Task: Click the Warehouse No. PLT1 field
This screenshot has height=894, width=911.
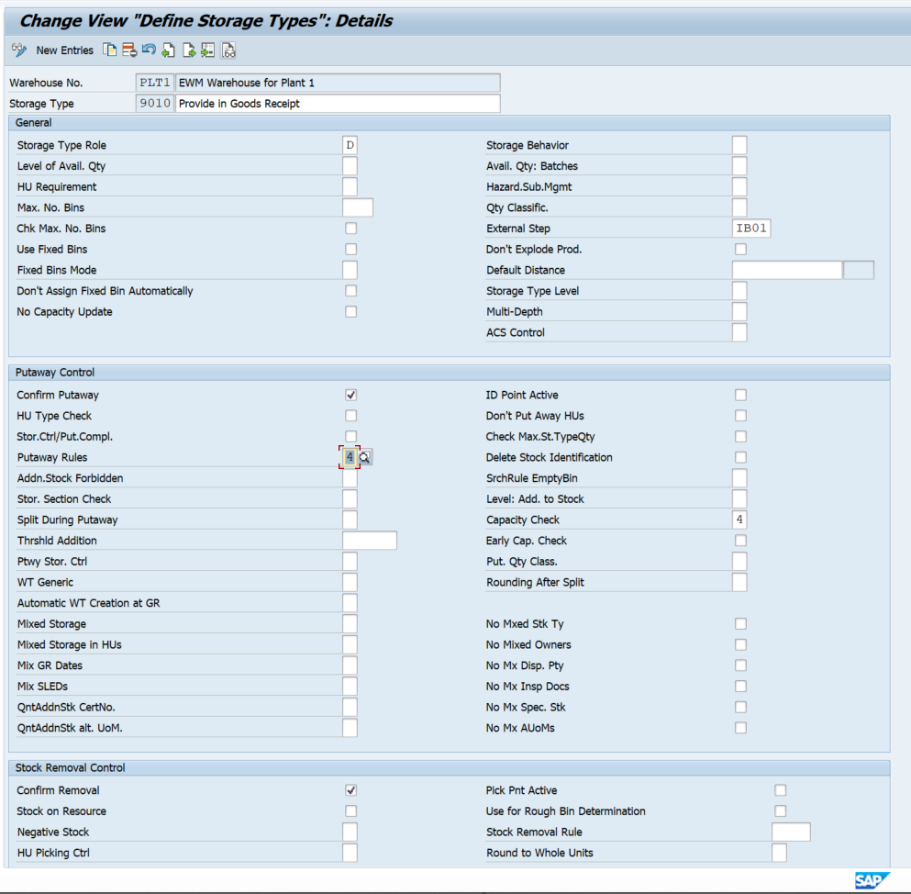Action: click(x=154, y=83)
